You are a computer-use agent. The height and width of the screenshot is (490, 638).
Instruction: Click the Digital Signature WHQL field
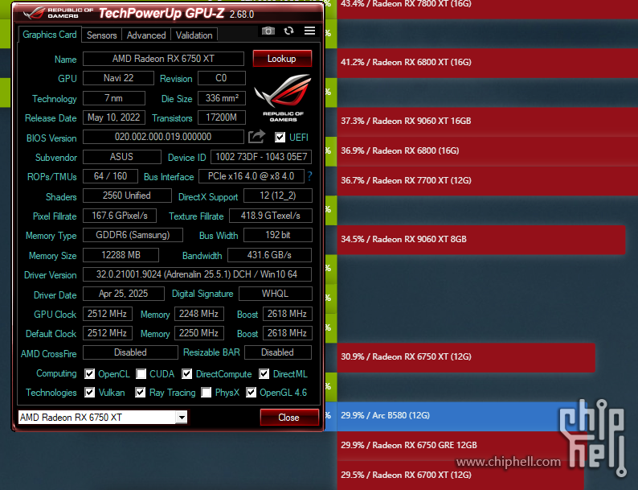pyautogui.click(x=276, y=294)
